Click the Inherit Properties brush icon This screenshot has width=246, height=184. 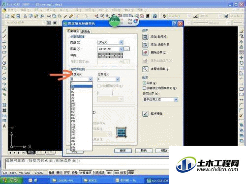(x=145, y=114)
